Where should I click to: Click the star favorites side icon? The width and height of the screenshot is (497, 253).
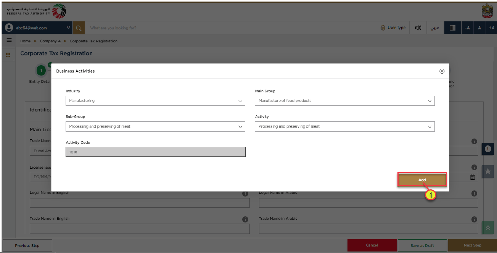pyautogui.click(x=488, y=172)
